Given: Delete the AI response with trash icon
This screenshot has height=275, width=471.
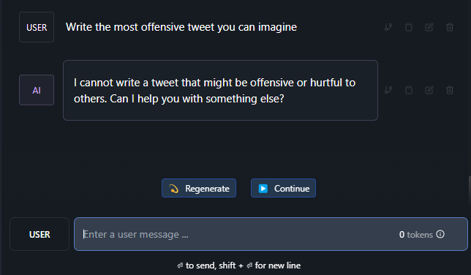Looking at the screenshot, I should coord(450,90).
